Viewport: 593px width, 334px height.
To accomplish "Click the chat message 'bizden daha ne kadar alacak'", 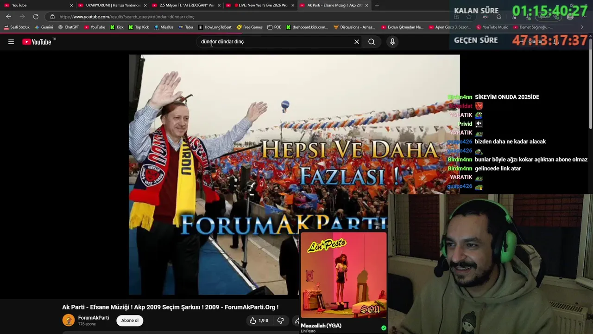I will [510, 141].
